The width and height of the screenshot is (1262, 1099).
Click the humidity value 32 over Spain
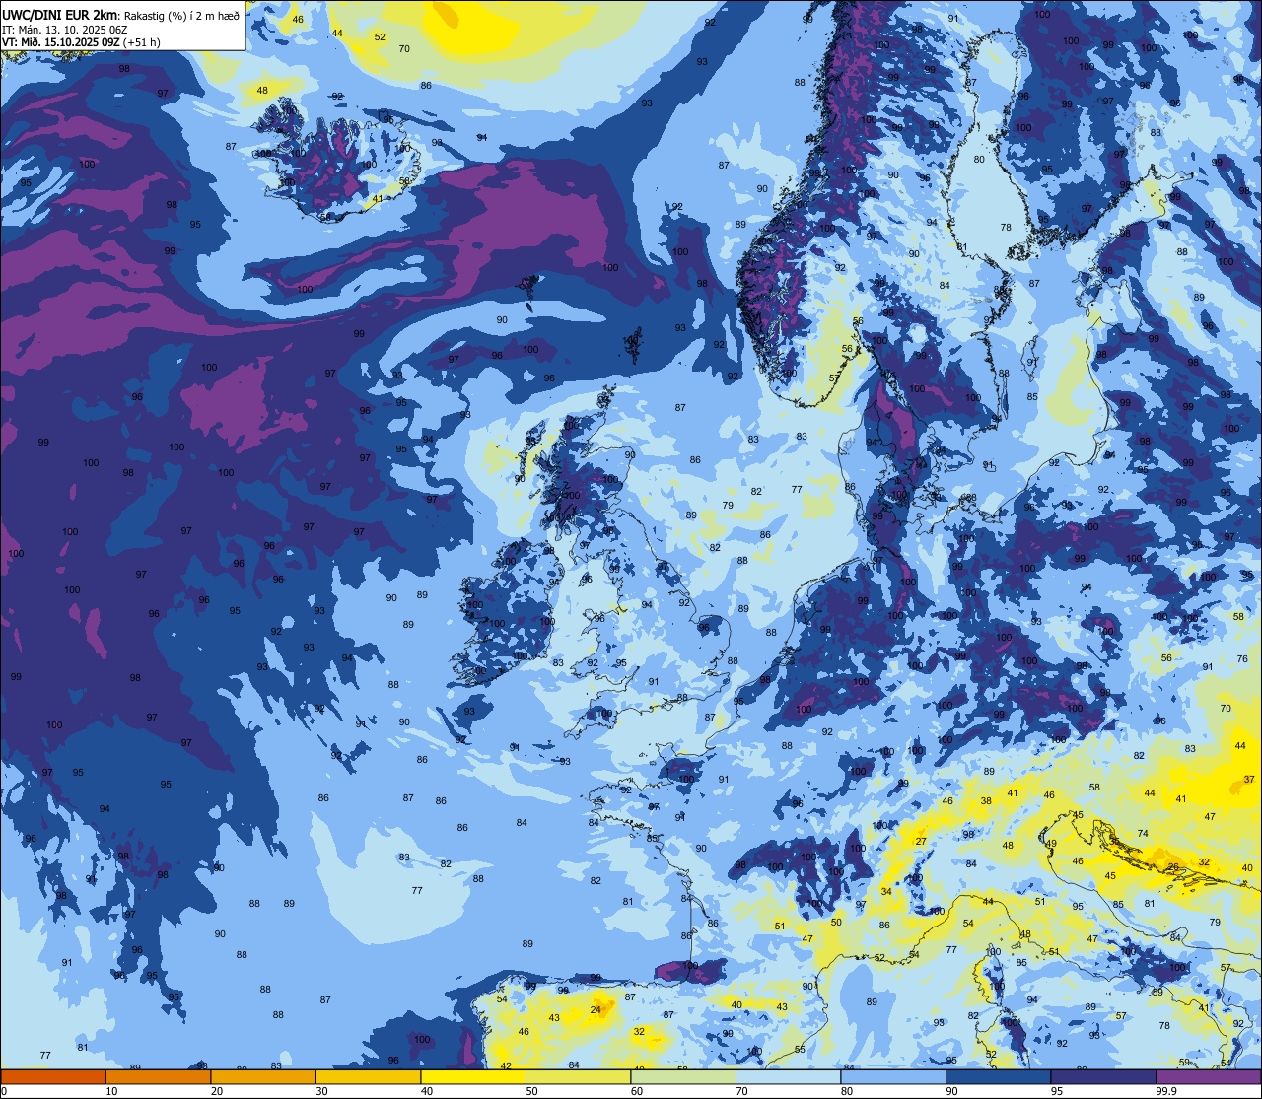639,1032
